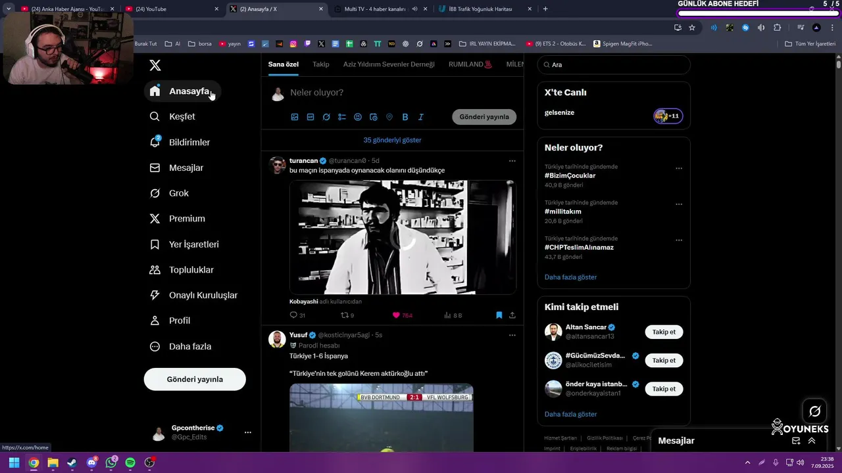The height and width of the screenshot is (473, 842).
Task: Click the X logo in sidebar
Action: 155,65
